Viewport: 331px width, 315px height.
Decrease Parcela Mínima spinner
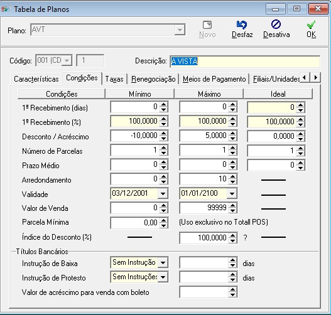coord(163,225)
